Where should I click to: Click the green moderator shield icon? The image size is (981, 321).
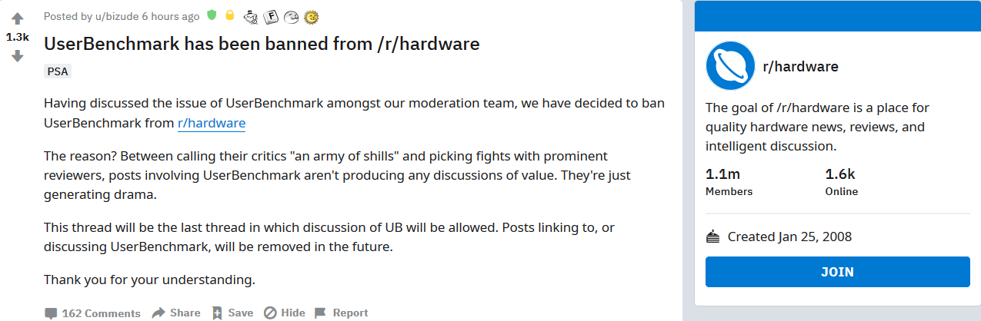212,15
